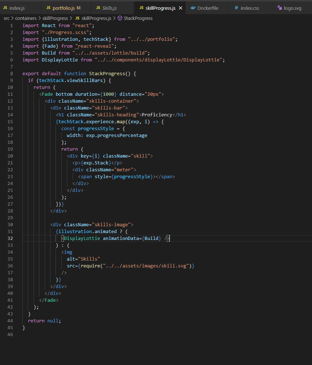Switch to the Dockerfile tab

[x=207, y=7]
